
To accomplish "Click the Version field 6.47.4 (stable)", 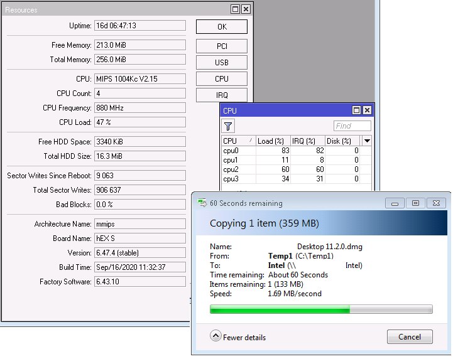I will [x=140, y=253].
